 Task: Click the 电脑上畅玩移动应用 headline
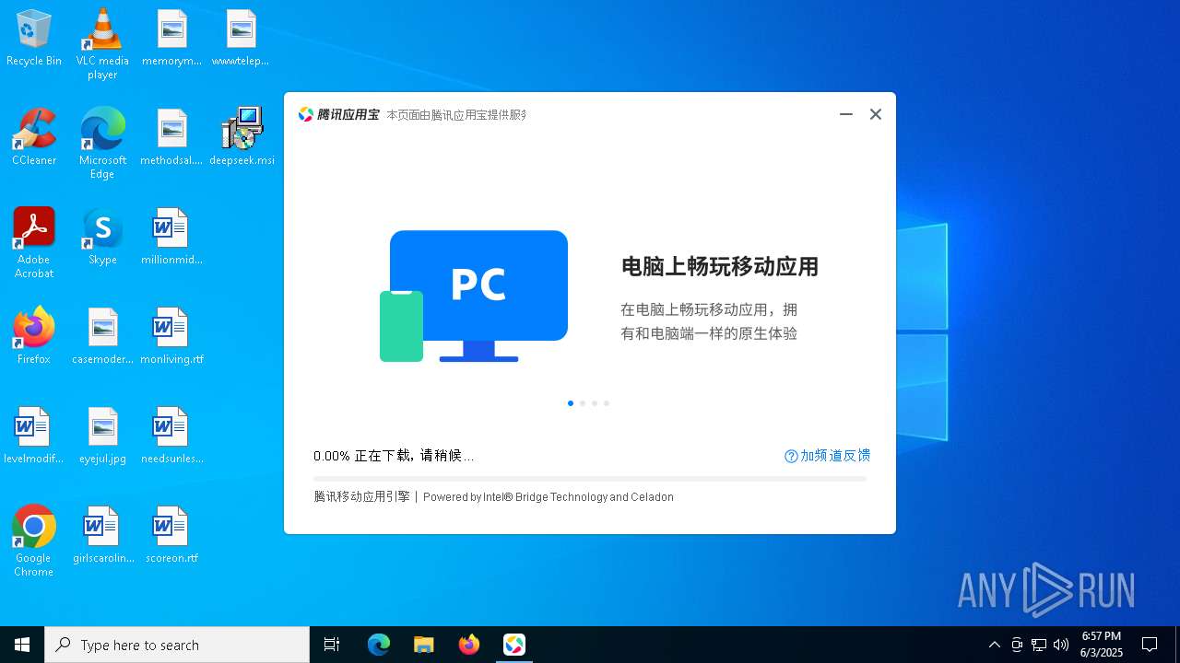click(x=720, y=267)
